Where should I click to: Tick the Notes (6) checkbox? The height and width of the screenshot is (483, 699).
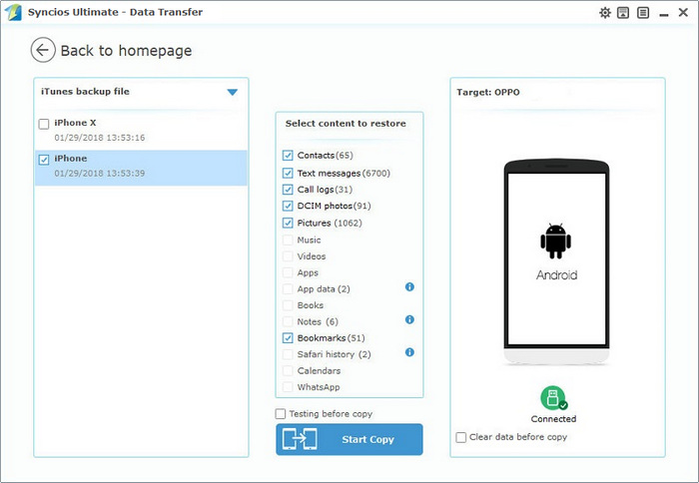coord(288,321)
